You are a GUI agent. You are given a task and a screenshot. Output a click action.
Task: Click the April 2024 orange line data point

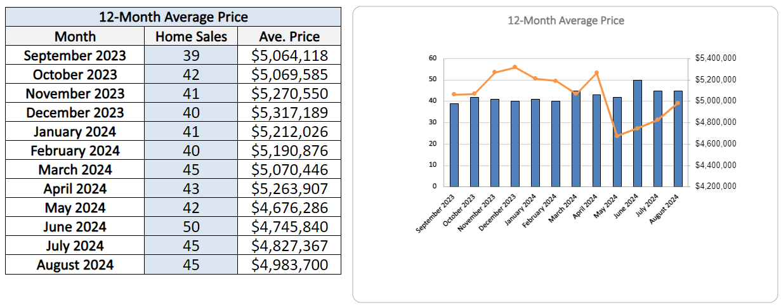tap(596, 73)
